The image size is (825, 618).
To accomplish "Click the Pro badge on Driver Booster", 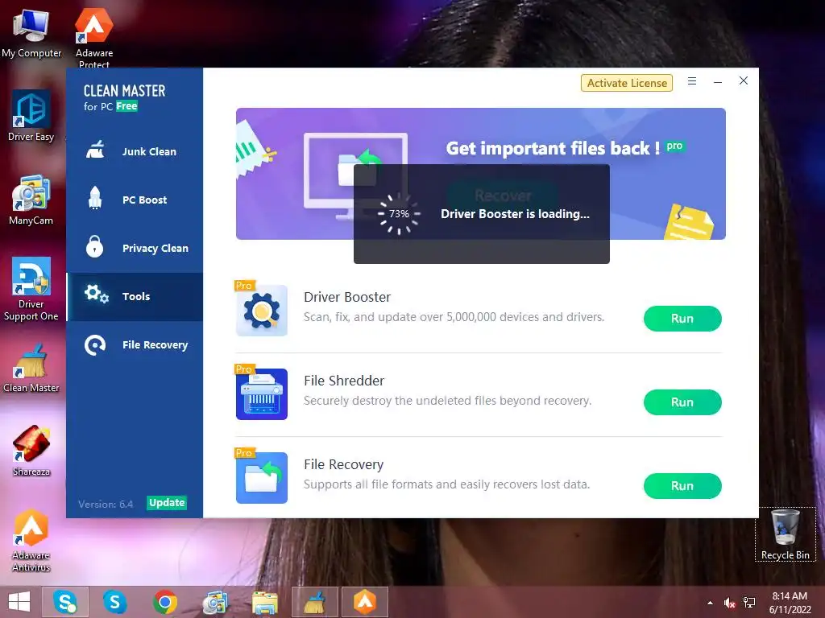I will (x=245, y=286).
